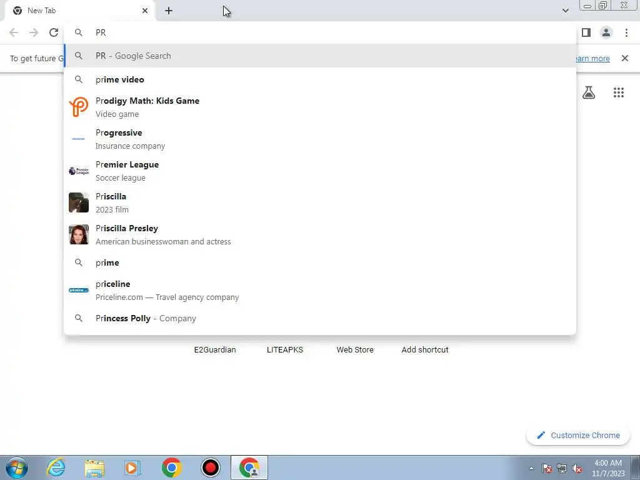Click the Action Center flag icon

[x=547, y=468]
